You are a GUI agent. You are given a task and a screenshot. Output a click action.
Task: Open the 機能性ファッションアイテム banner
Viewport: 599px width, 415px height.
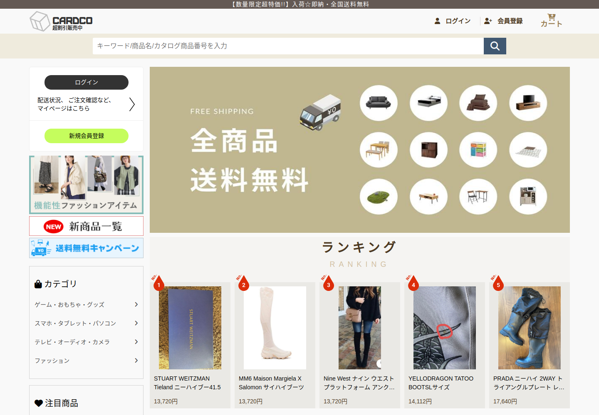point(86,185)
